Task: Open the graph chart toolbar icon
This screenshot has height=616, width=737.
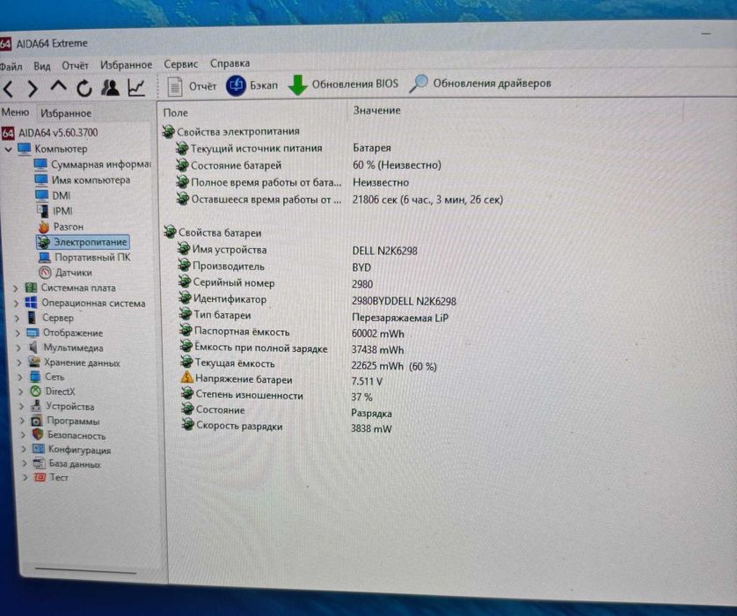Action: (136, 87)
